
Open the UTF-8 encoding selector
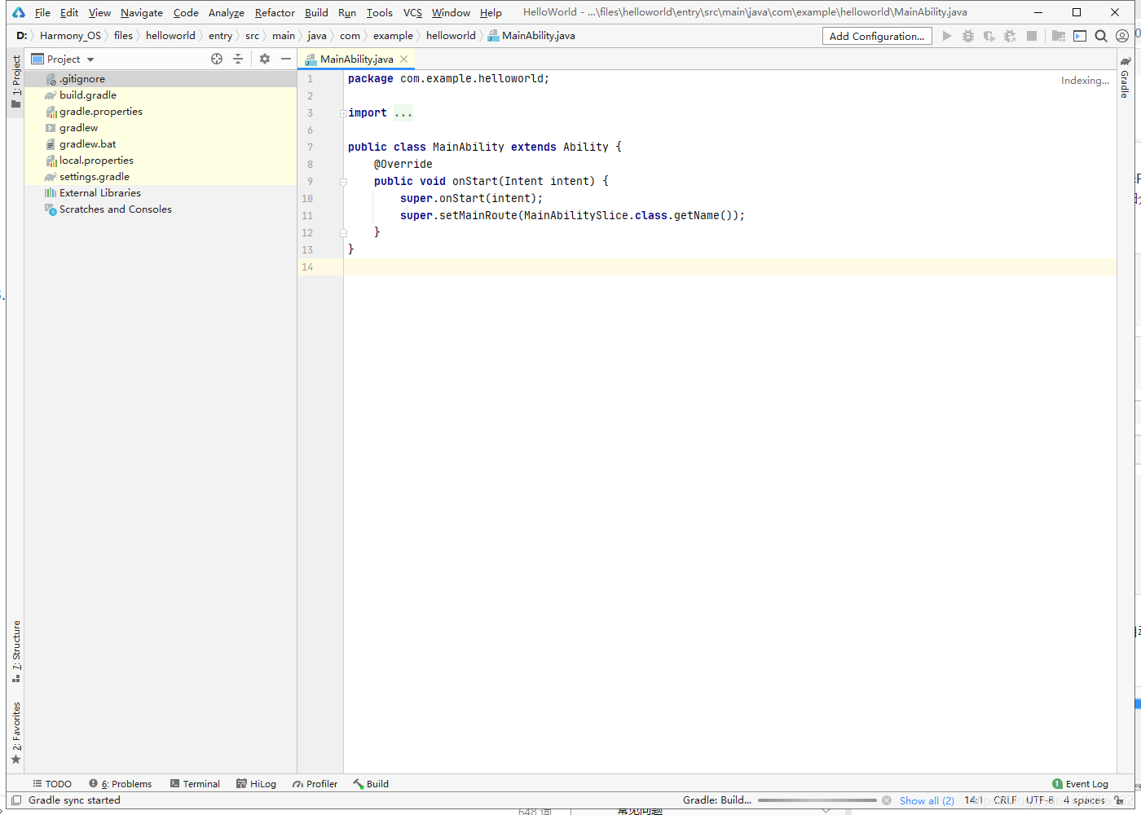(1040, 800)
